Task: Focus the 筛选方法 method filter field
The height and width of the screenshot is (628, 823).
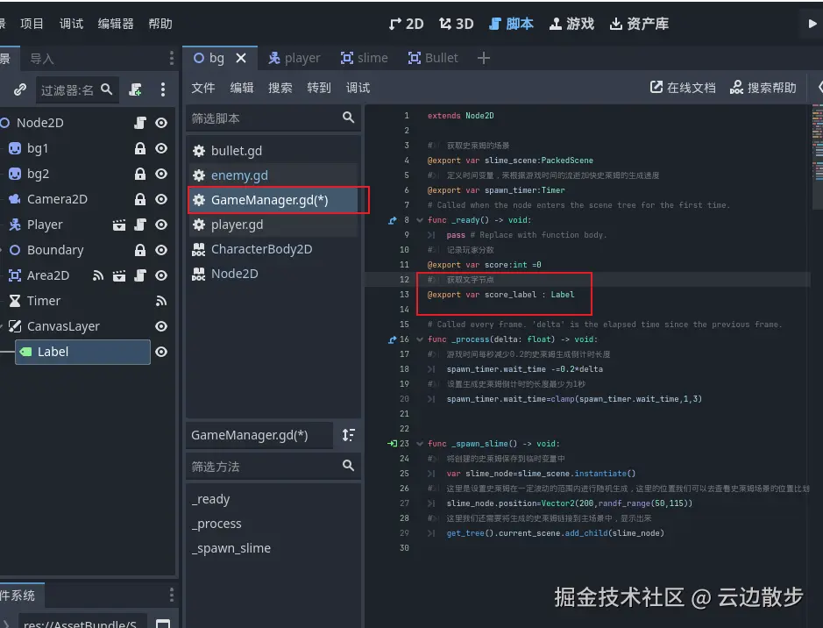Action: tap(273, 467)
